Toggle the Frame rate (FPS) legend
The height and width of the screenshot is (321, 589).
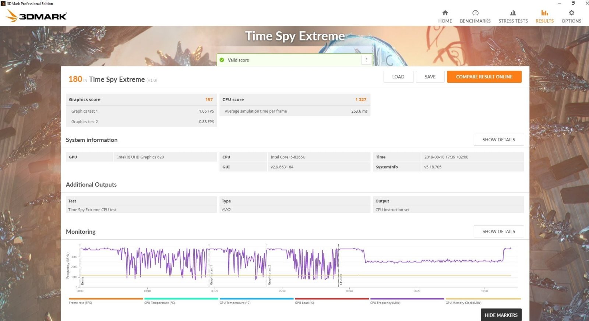pyautogui.click(x=106, y=301)
